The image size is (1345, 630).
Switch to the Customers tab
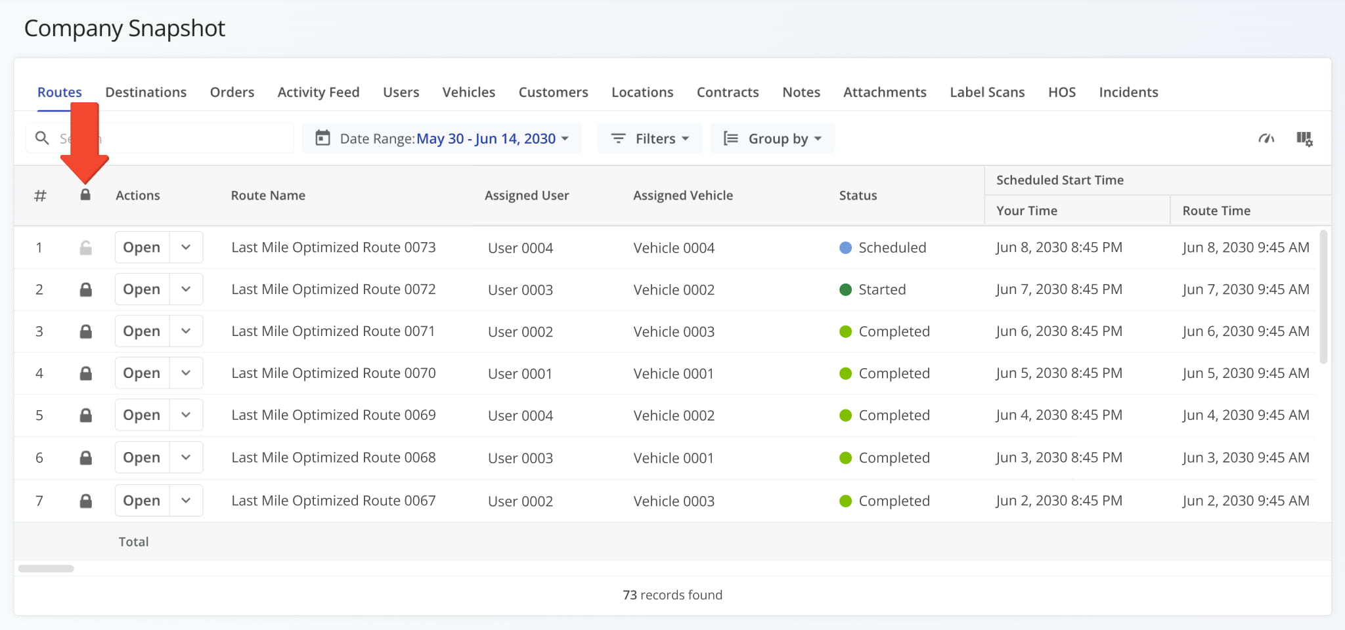(553, 92)
